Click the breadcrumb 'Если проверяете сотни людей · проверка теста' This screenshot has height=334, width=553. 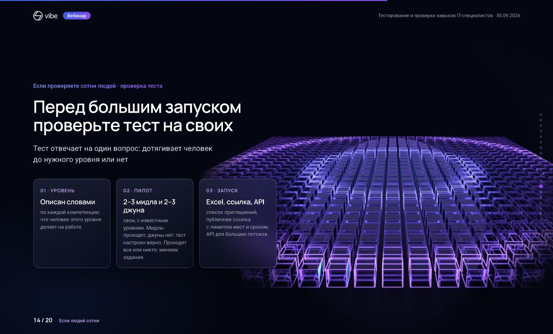(x=97, y=86)
